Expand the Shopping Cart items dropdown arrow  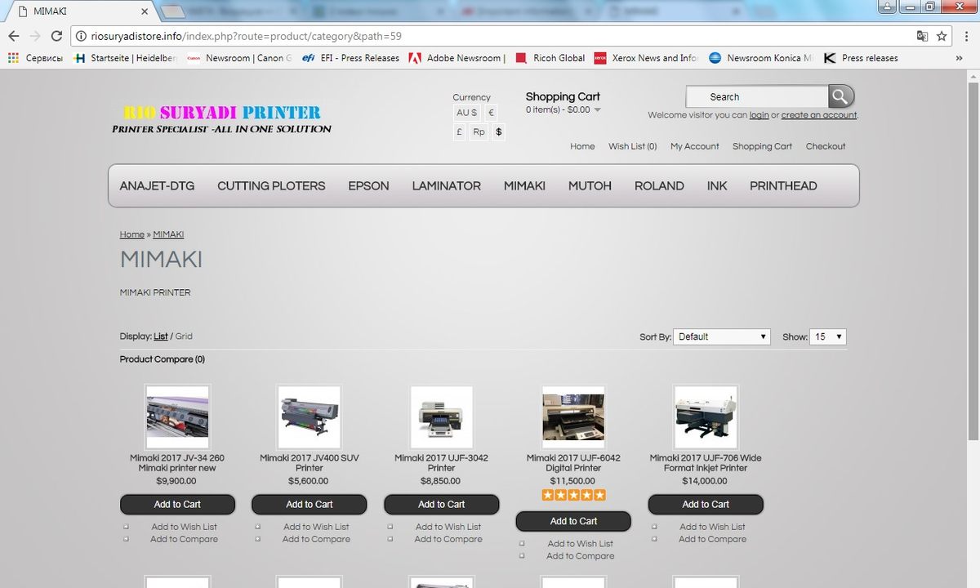pyautogui.click(x=597, y=110)
